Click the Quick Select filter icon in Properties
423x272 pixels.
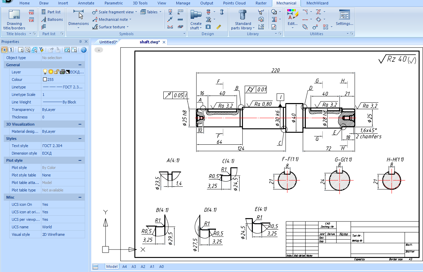(41, 50)
